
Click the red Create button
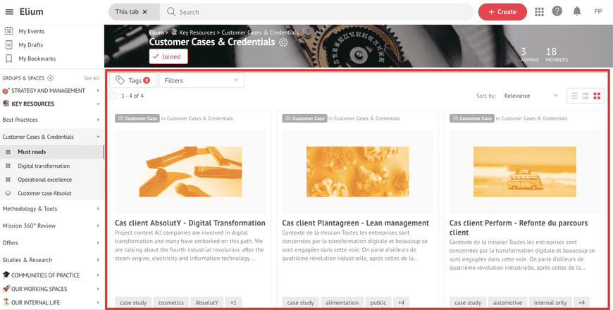point(502,12)
